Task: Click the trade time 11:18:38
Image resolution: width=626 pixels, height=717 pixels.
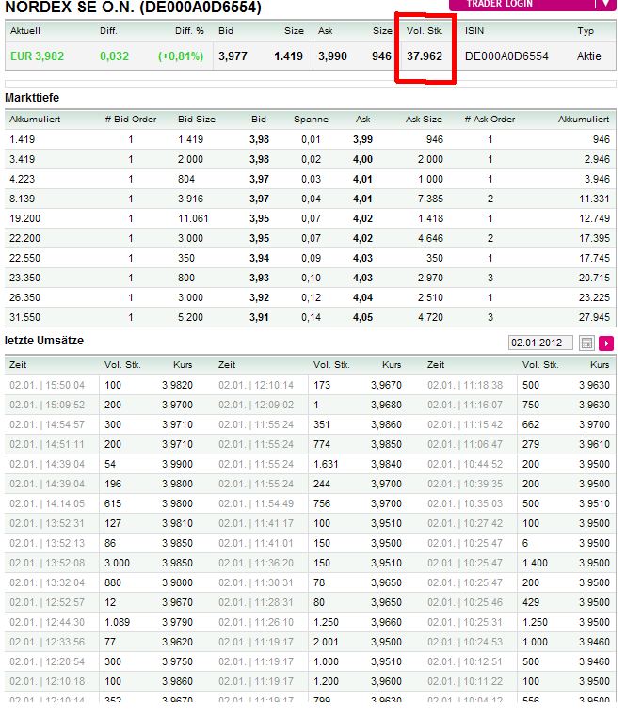Action: coord(465,385)
